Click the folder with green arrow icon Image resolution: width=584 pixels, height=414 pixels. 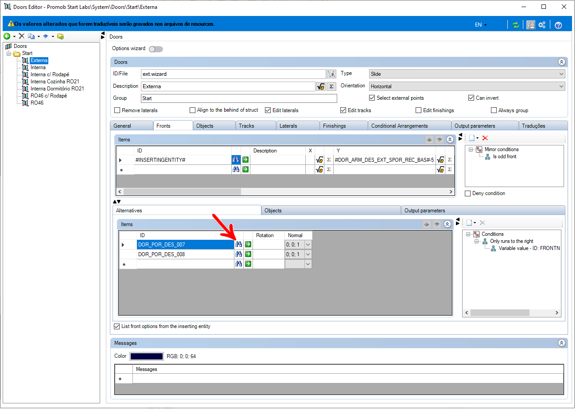pos(60,36)
